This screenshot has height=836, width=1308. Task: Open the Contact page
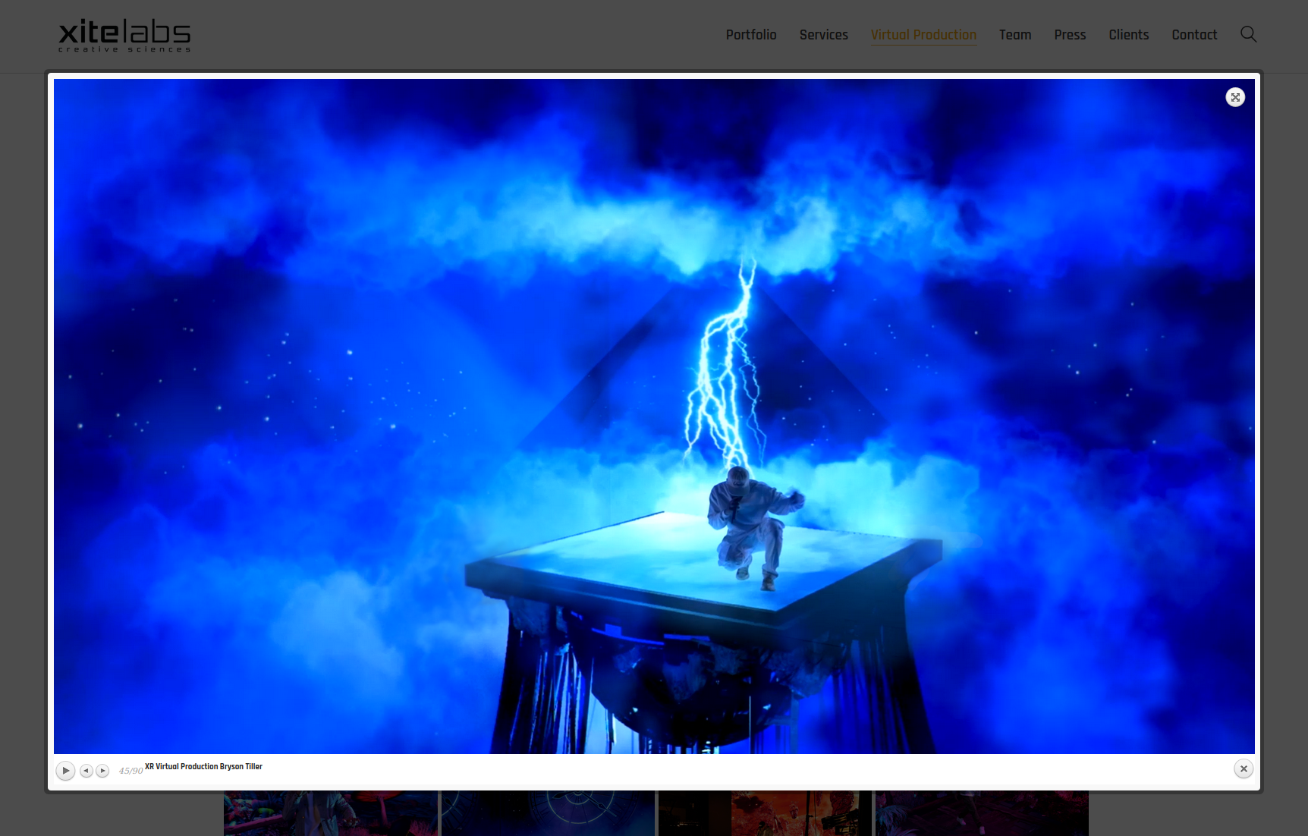[x=1194, y=35]
